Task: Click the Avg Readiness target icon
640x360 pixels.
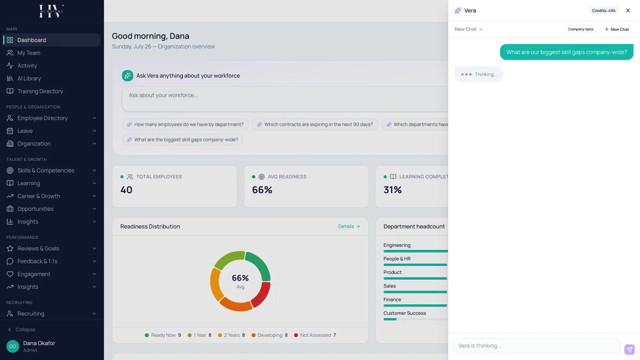Action: (x=262, y=177)
